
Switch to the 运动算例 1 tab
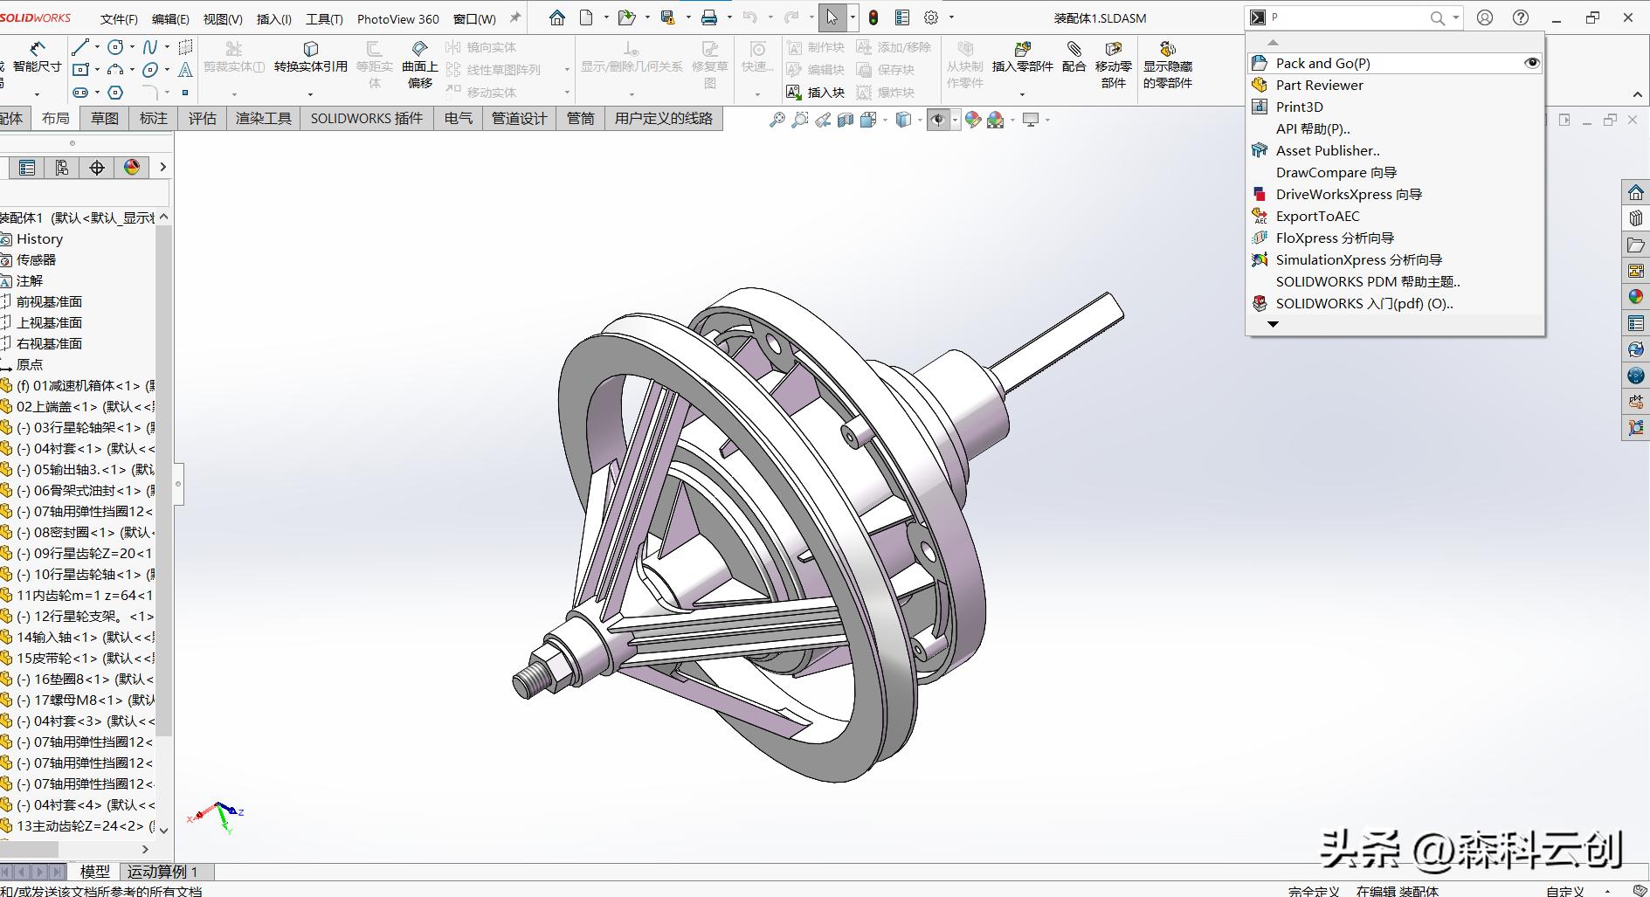click(162, 872)
